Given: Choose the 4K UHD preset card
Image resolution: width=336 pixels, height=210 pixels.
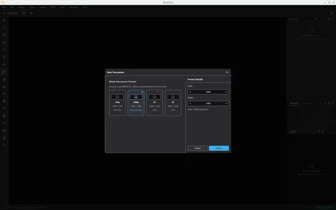Looking at the screenshot, I should pyautogui.click(x=173, y=103).
